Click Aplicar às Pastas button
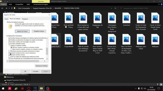 coord(22,31)
